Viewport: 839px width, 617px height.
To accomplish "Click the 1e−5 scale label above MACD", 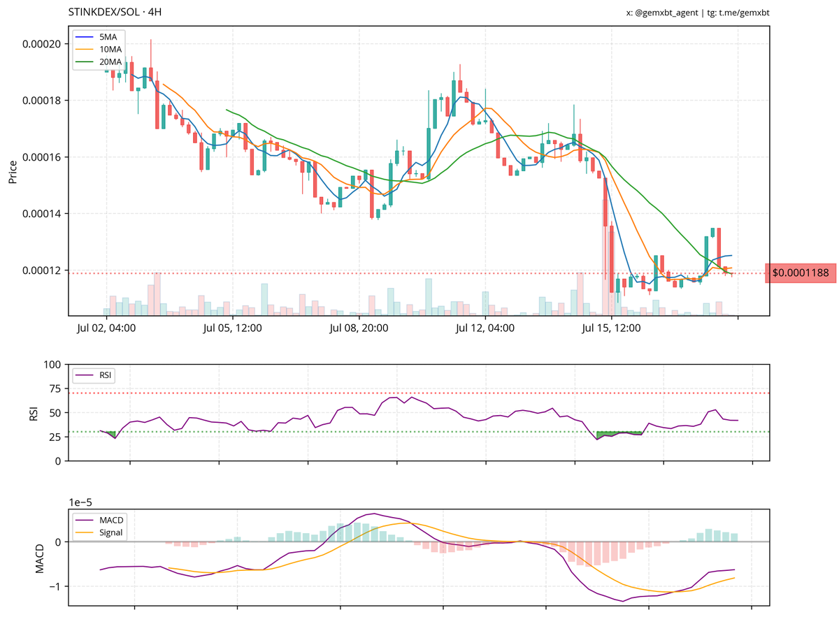I will tap(82, 502).
